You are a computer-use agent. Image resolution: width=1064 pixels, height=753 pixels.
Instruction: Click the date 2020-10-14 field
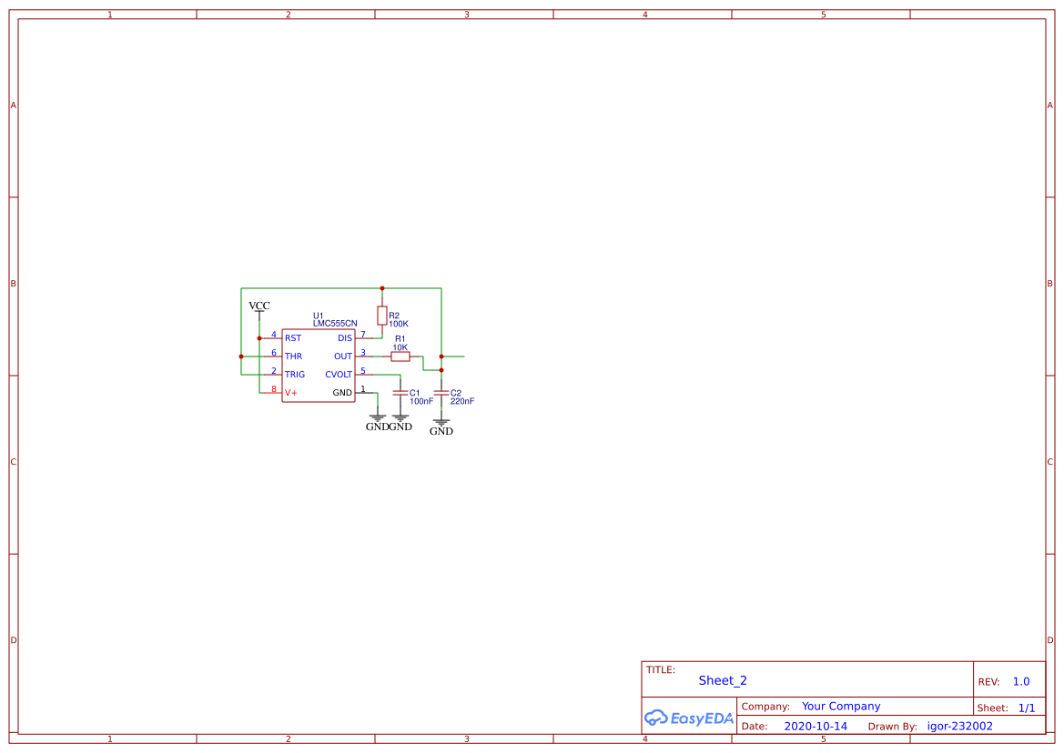[x=816, y=726]
